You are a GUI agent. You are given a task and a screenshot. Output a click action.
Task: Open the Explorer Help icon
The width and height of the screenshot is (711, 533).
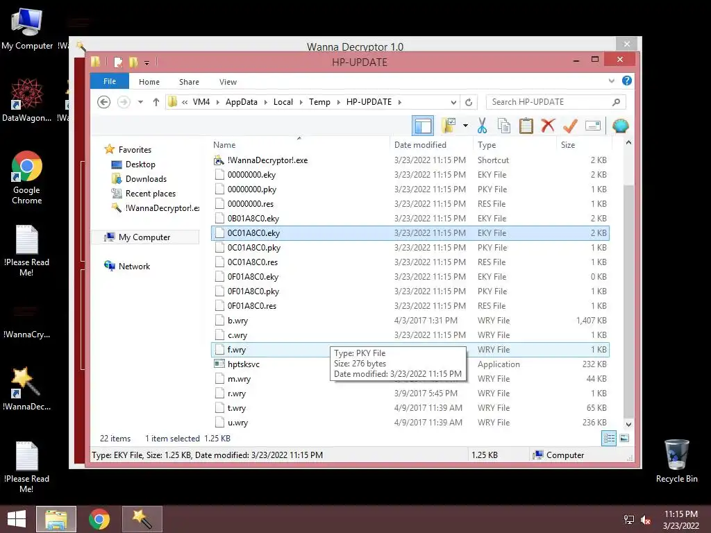click(x=627, y=81)
